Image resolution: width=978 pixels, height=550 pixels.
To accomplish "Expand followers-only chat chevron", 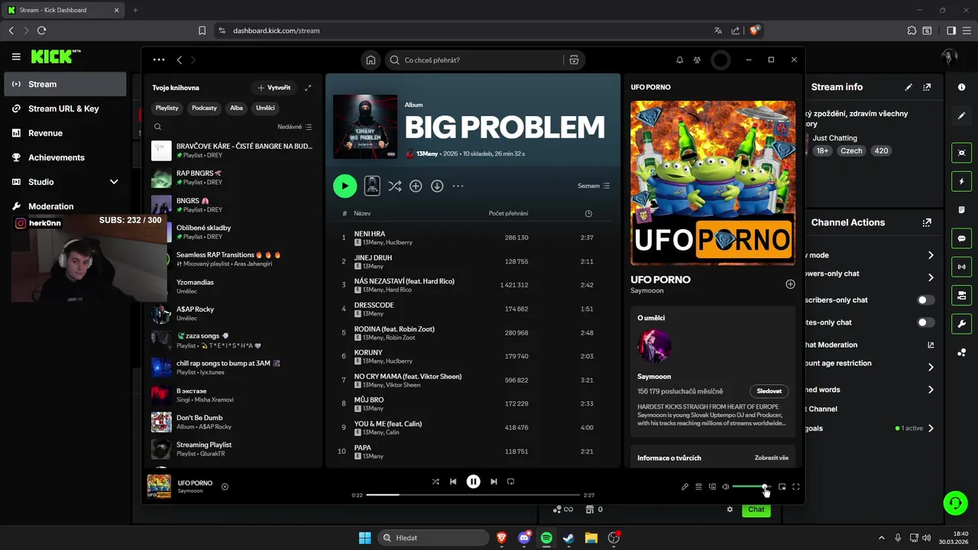I will pyautogui.click(x=931, y=277).
